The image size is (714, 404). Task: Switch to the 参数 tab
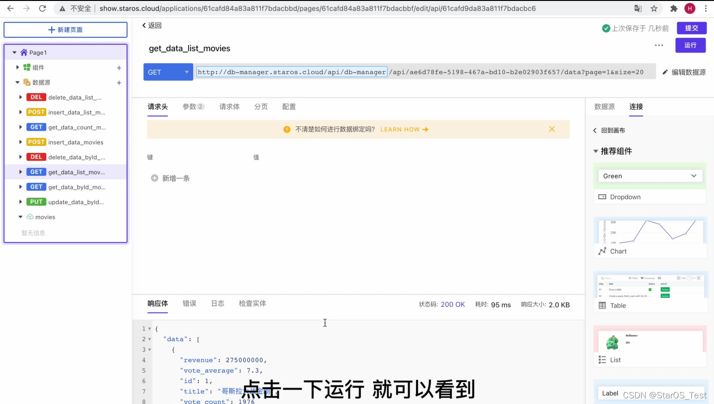coord(193,106)
